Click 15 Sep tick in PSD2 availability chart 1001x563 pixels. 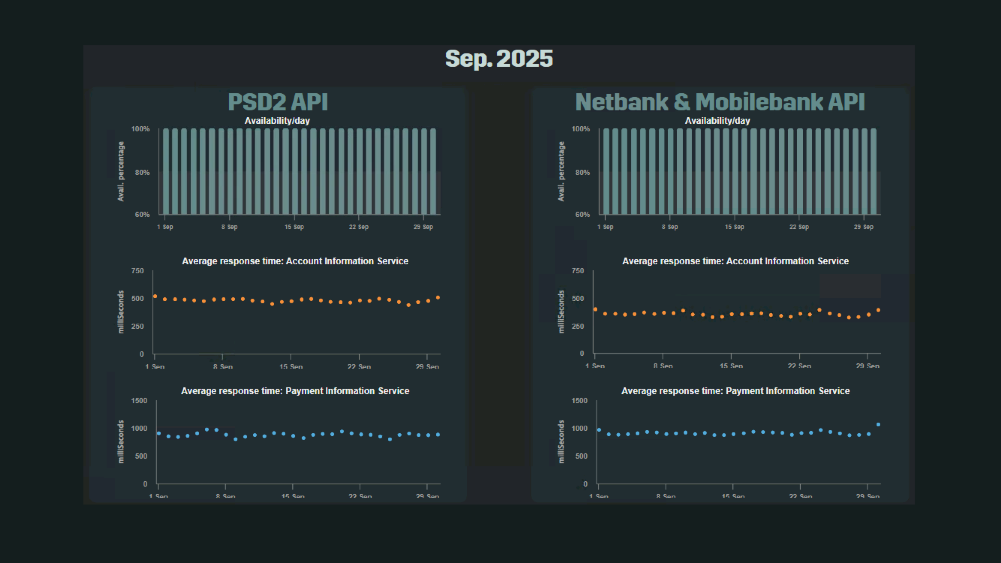point(294,227)
